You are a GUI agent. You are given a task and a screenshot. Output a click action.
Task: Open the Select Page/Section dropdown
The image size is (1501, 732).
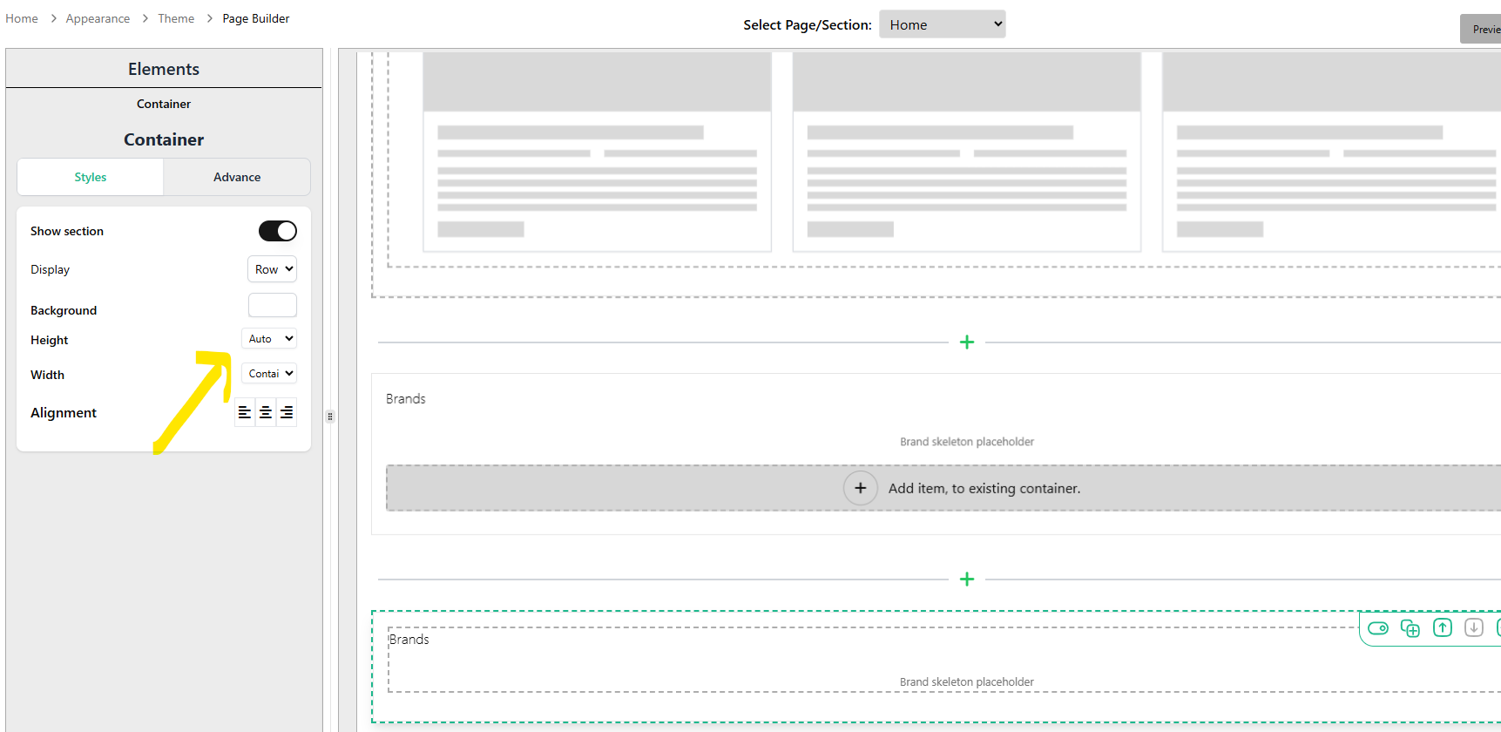(943, 24)
